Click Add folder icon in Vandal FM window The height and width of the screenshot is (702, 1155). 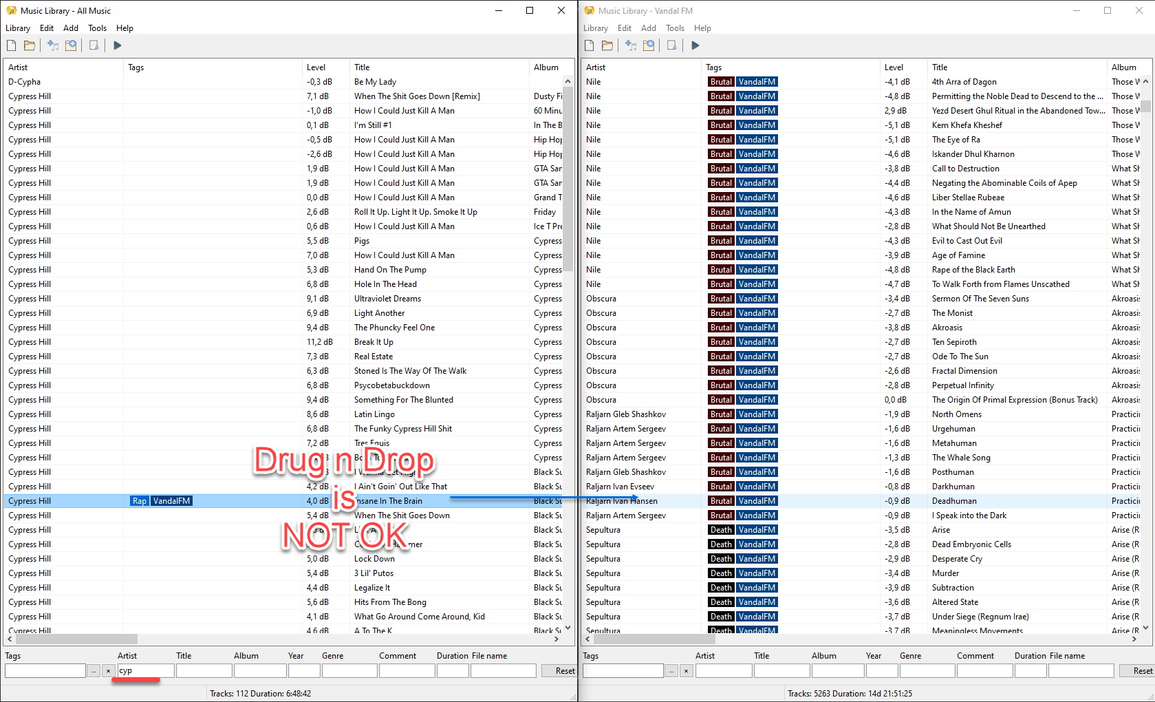[649, 45]
